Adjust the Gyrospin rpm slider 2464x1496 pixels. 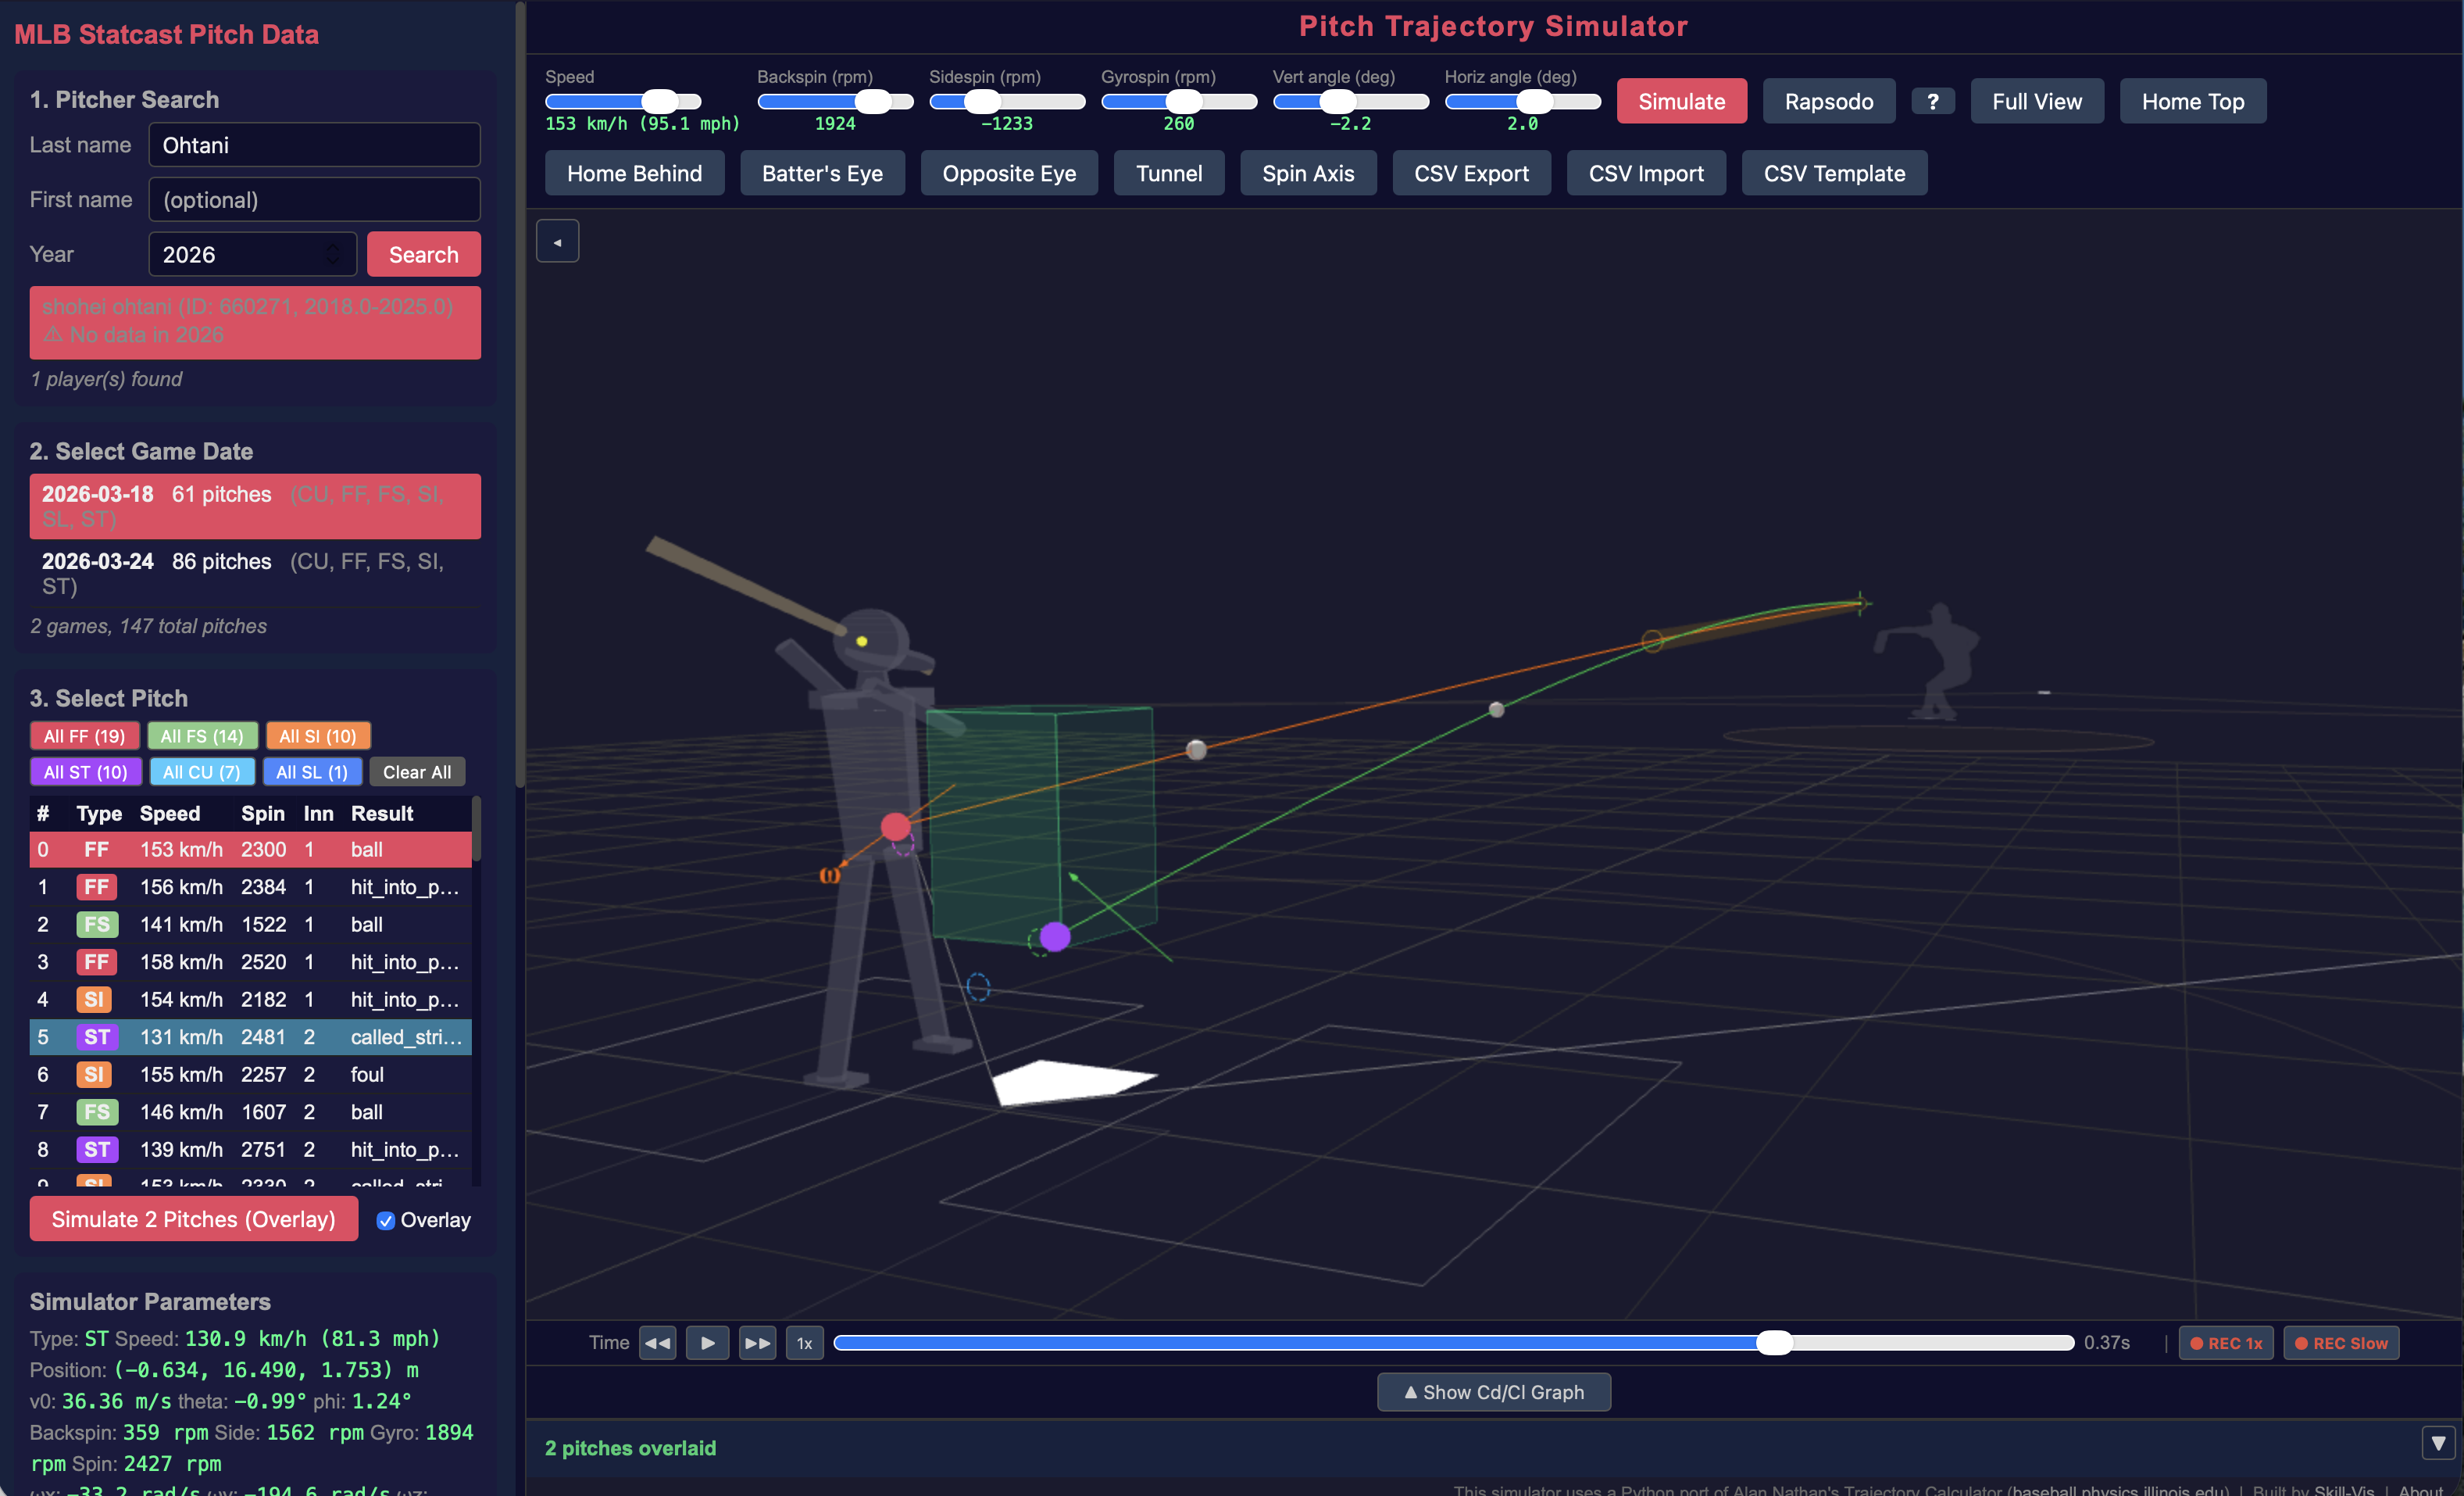(1179, 101)
